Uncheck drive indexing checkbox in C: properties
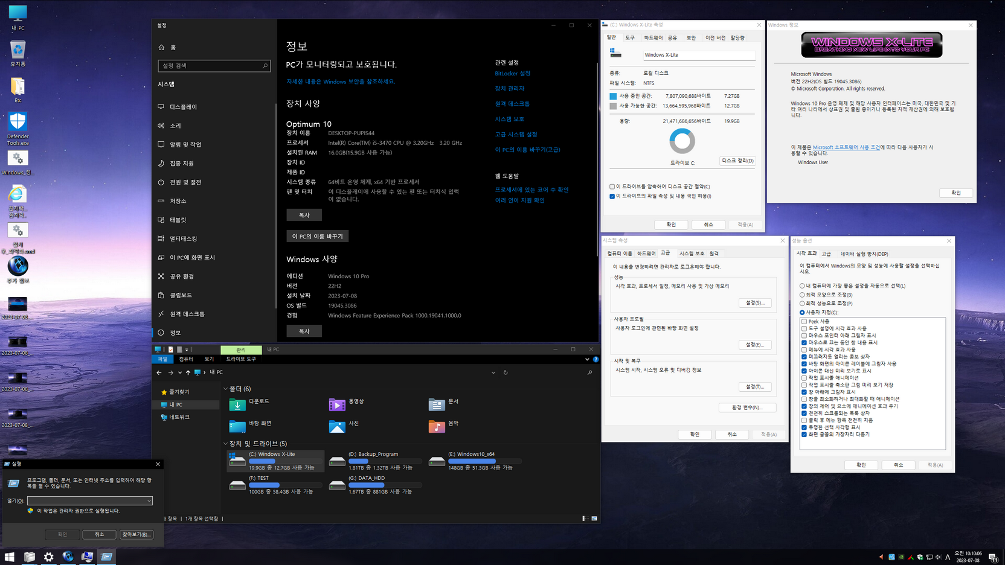Image resolution: width=1005 pixels, height=565 pixels. coord(612,196)
